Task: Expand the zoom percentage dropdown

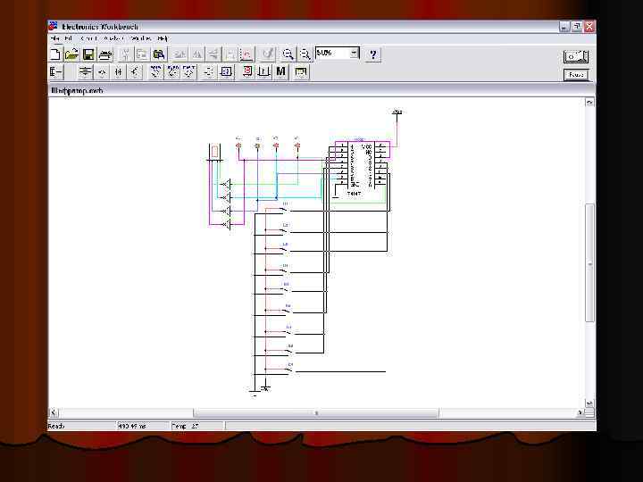Action: (x=354, y=53)
